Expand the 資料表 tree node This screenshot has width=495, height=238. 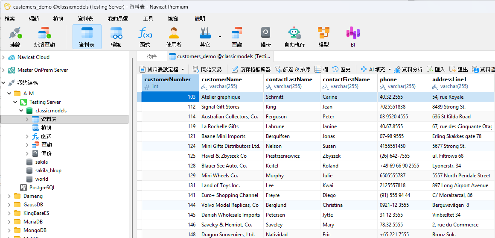[27, 119]
